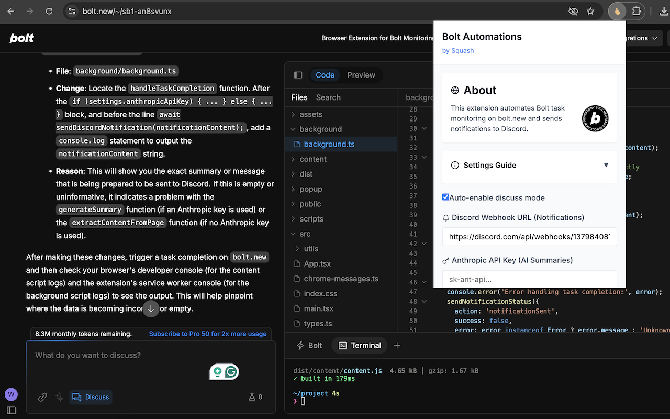Open the Chrome extensions puzzle menu
Image resolution: width=670 pixels, height=419 pixels.
[636, 11]
